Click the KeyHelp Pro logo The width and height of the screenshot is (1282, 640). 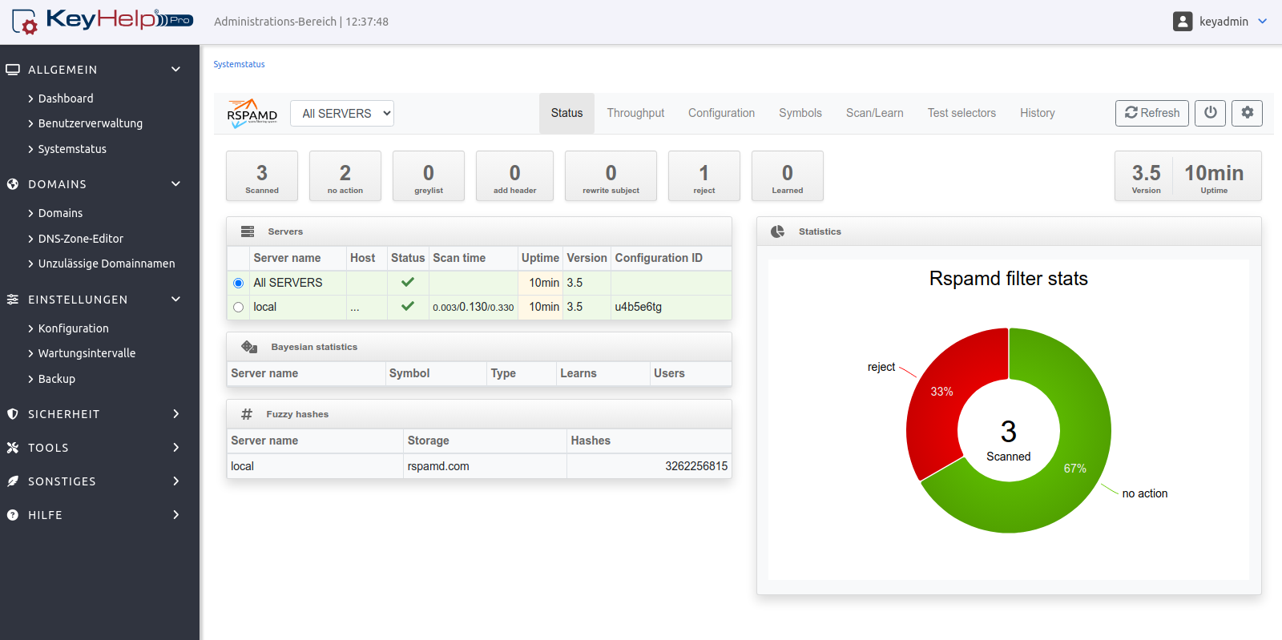(x=103, y=21)
